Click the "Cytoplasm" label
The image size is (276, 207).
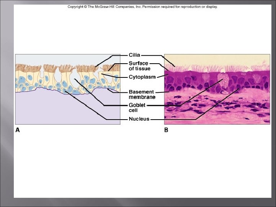142,77
